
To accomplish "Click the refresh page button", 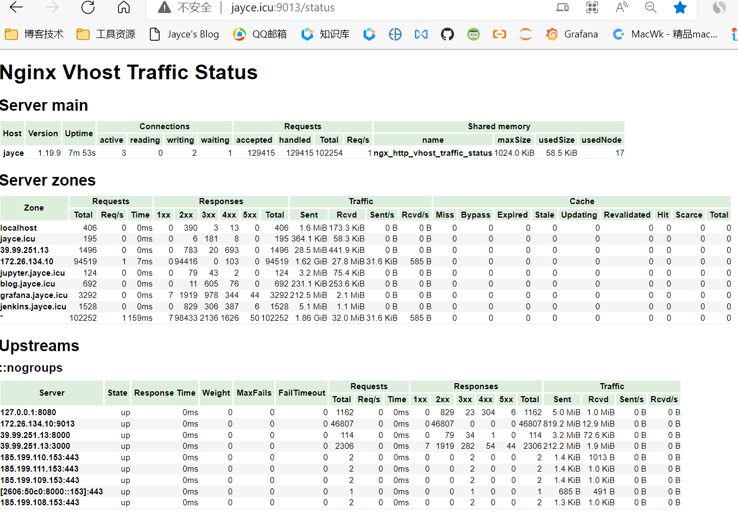I will pos(88,8).
